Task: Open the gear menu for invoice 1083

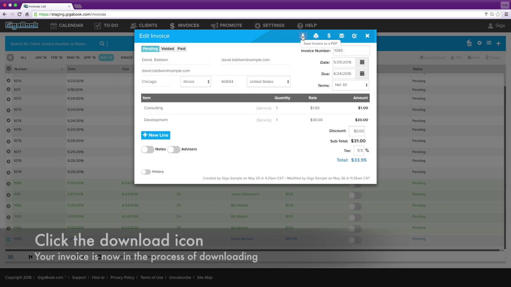Action: point(8,216)
